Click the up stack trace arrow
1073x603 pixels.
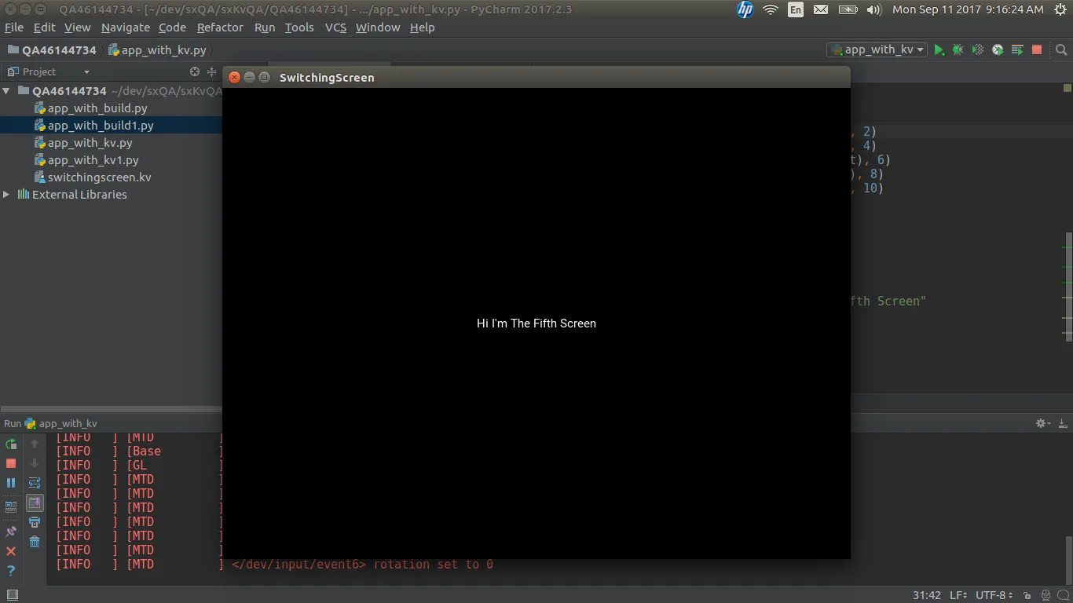tap(35, 444)
